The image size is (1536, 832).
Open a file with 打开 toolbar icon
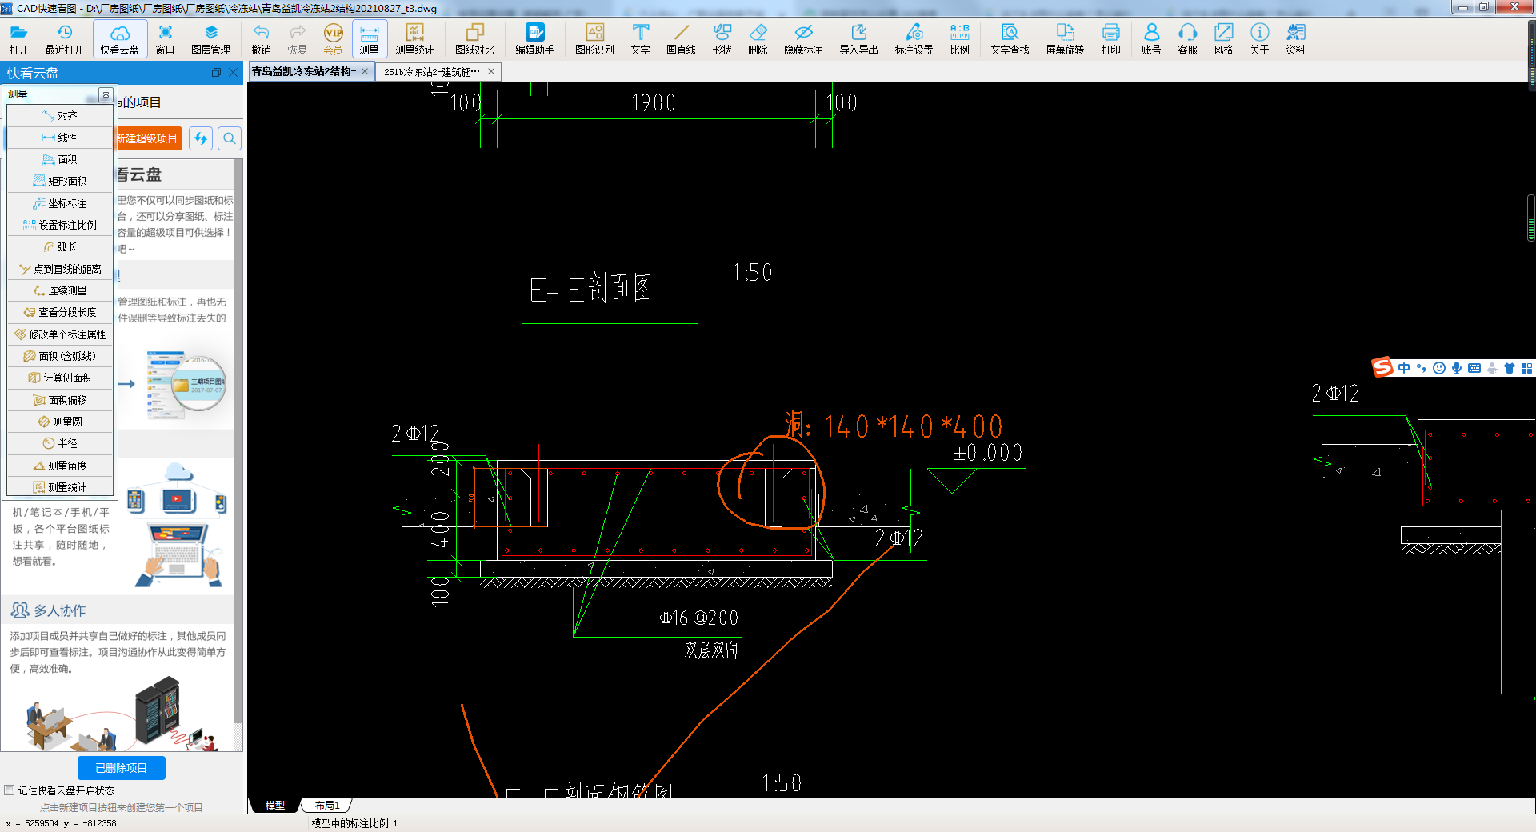pos(18,38)
